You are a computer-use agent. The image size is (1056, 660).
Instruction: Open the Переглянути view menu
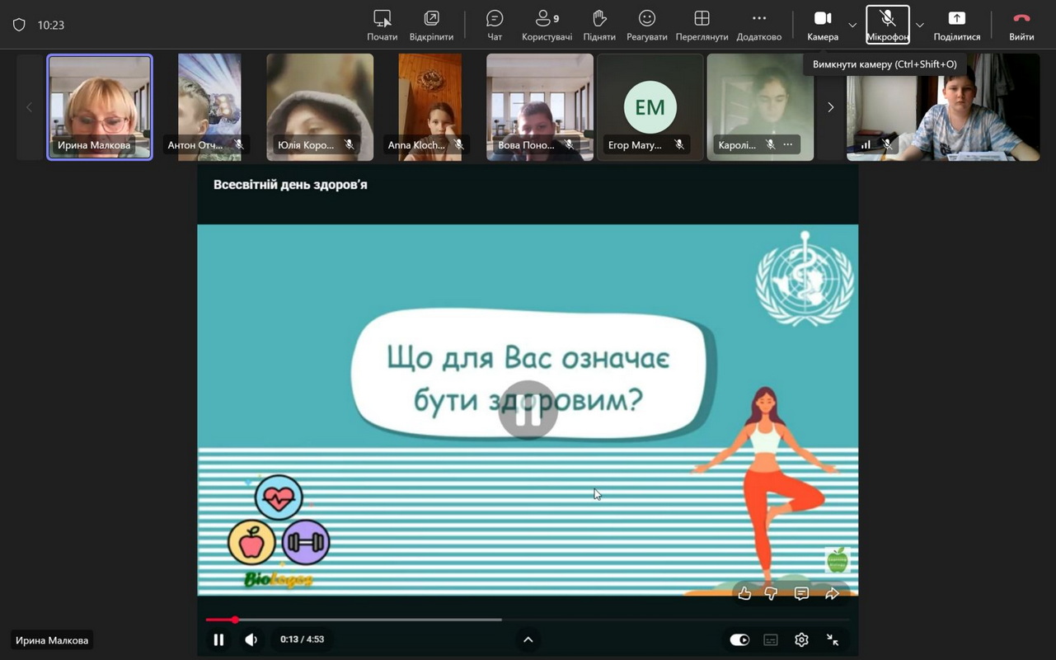702,25
